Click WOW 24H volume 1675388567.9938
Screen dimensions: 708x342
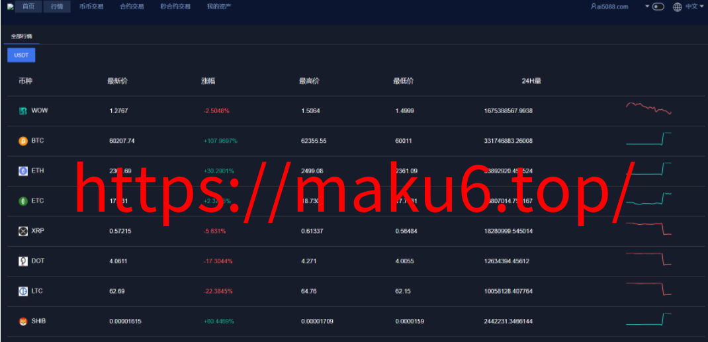pyautogui.click(x=508, y=111)
